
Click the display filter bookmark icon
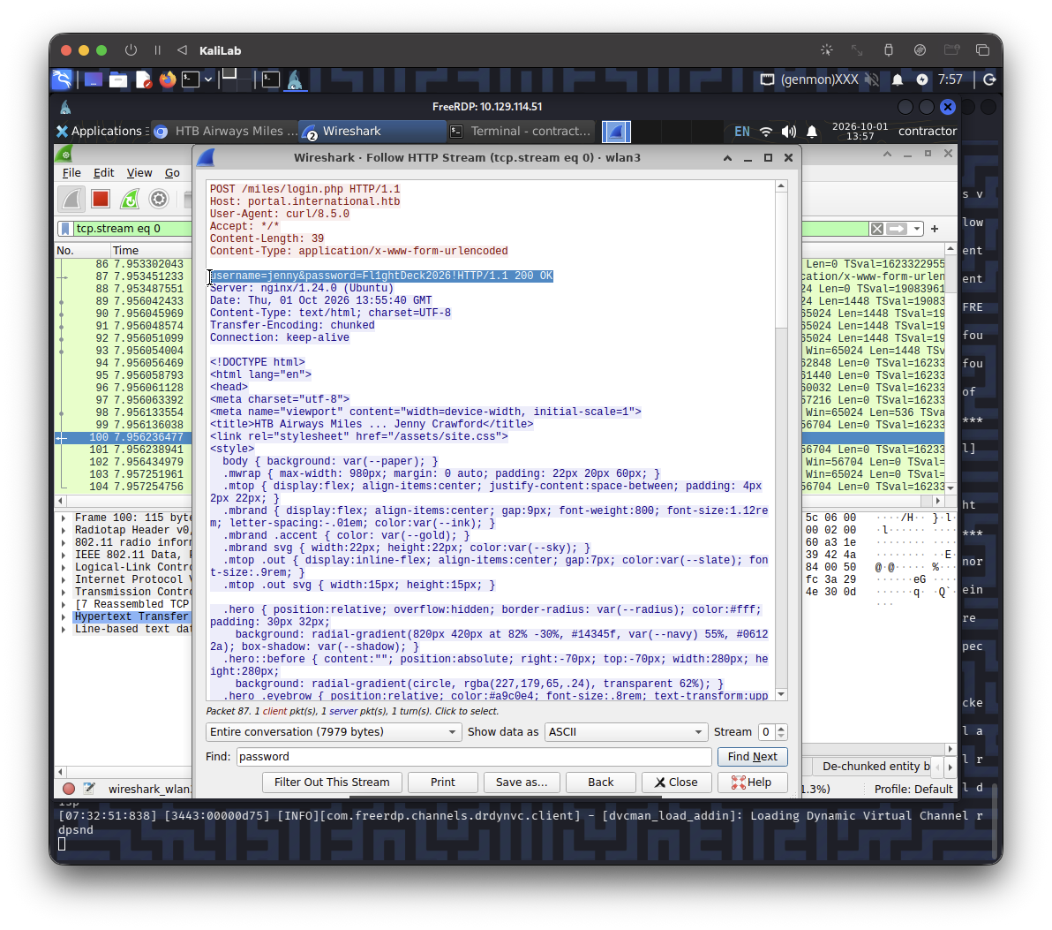click(65, 229)
